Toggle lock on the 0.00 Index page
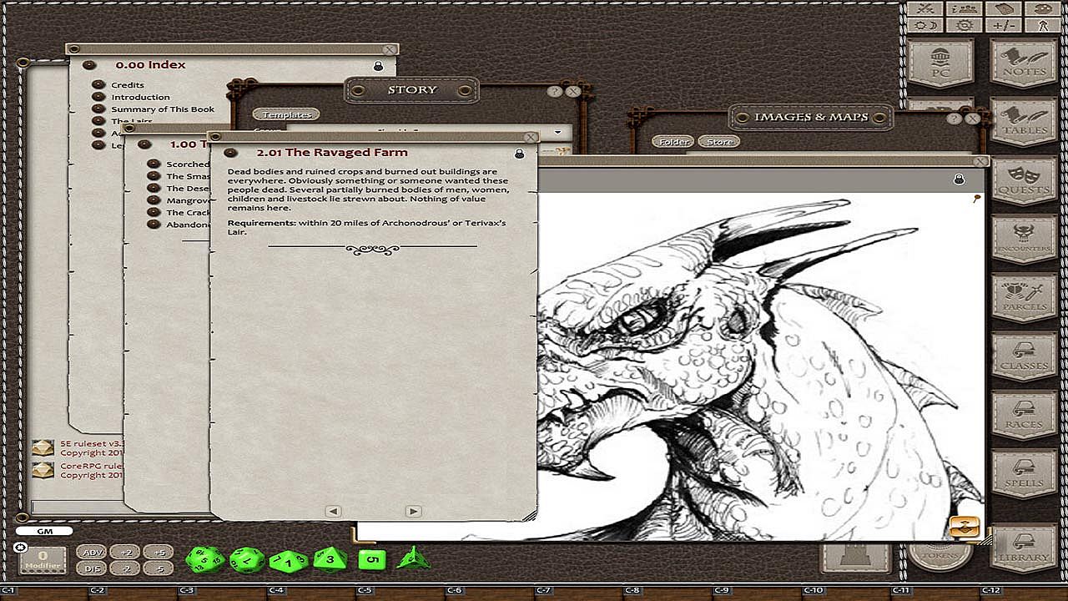 tap(378, 66)
